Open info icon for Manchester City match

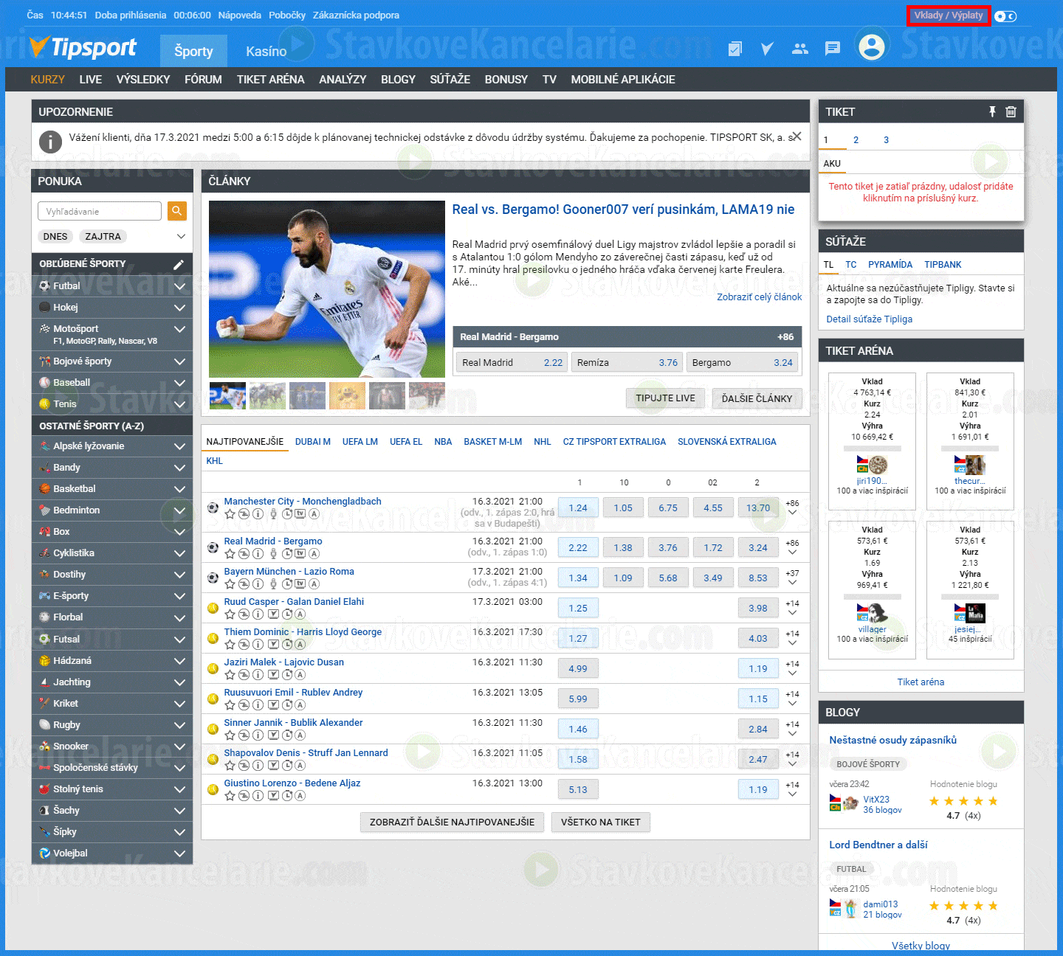[x=258, y=513]
